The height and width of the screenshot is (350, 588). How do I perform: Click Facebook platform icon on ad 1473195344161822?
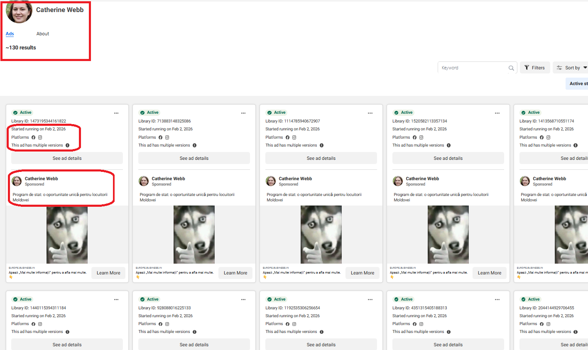tap(34, 137)
